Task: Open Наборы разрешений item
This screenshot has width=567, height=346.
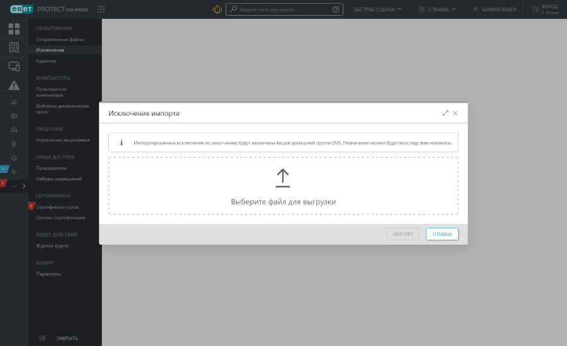Action: (x=59, y=179)
